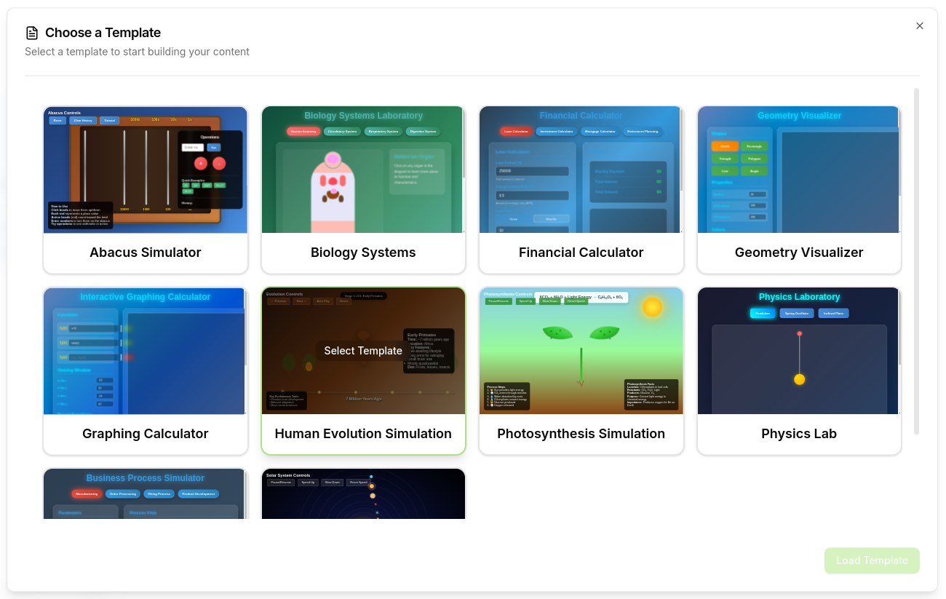Click the Pendulum tab in Physics Lab preview
Image resolution: width=946 pixels, height=599 pixels.
(763, 313)
